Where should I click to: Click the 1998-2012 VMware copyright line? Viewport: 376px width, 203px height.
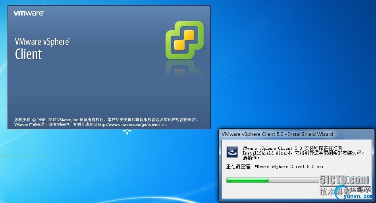click(x=106, y=120)
